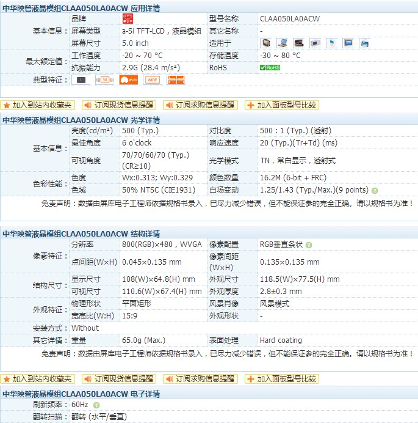This screenshot has width=418, height=423.
Task: Click 订阅求购信息提醒 button above 电子详情 section
Action: click(x=200, y=379)
